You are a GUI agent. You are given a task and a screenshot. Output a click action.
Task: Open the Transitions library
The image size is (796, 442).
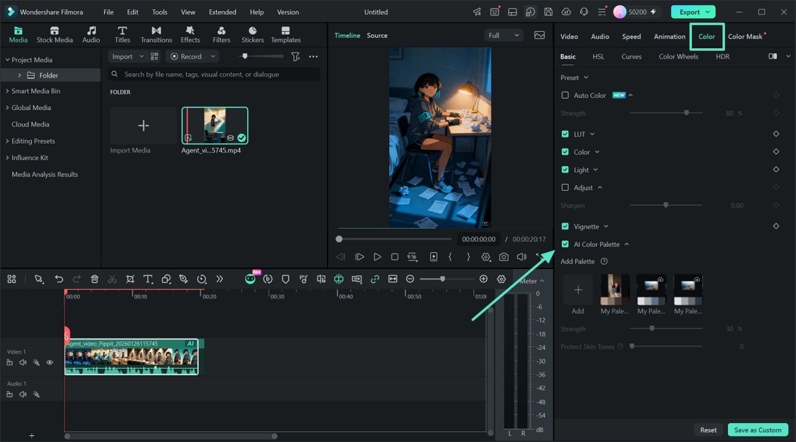156,35
